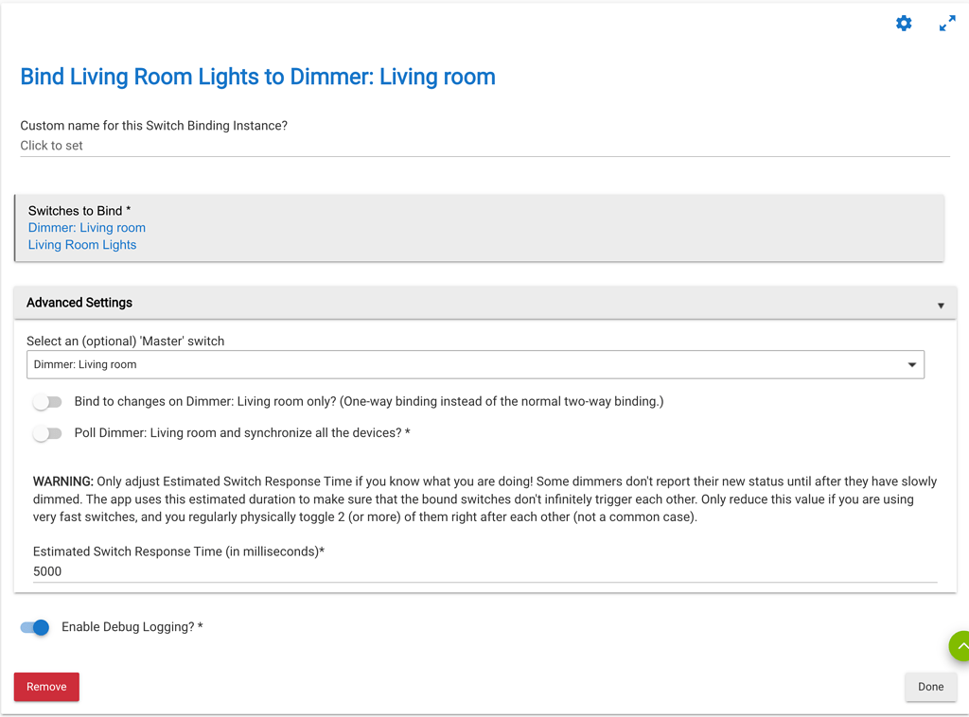Click the Remove button
This screenshot has height=717, width=969.
pos(45,687)
